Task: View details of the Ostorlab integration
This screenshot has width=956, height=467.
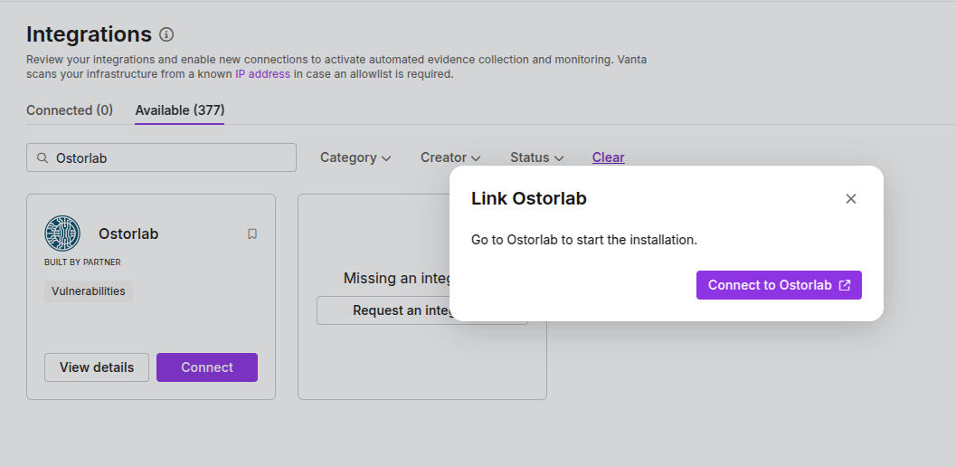Action: point(97,367)
